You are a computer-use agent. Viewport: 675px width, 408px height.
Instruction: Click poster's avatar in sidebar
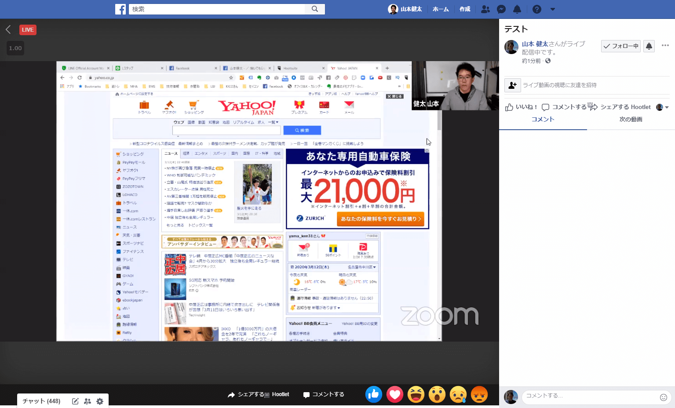coord(511,47)
